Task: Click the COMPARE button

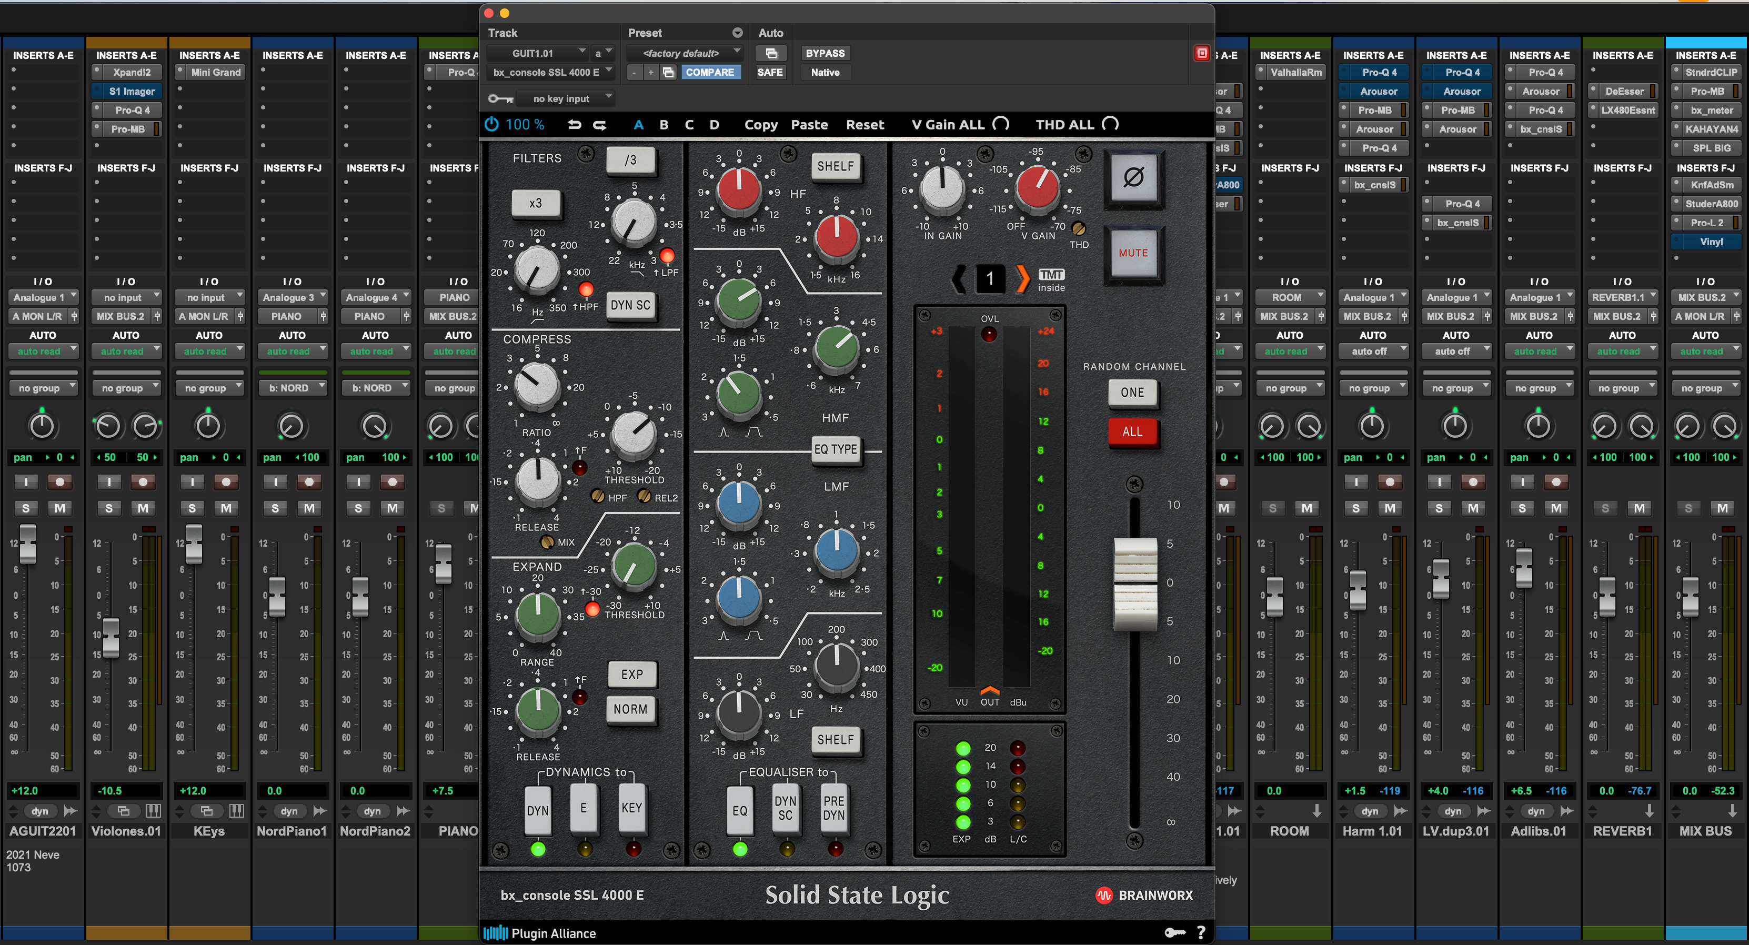Action: pyautogui.click(x=709, y=72)
